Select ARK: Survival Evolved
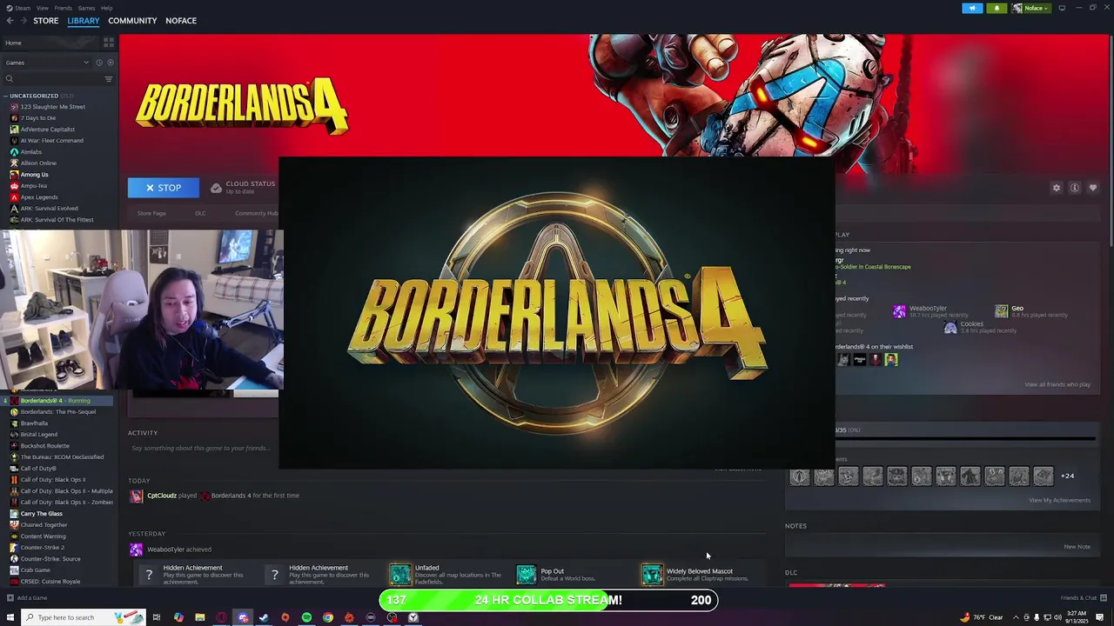Viewport: 1114px width, 626px height. point(50,209)
